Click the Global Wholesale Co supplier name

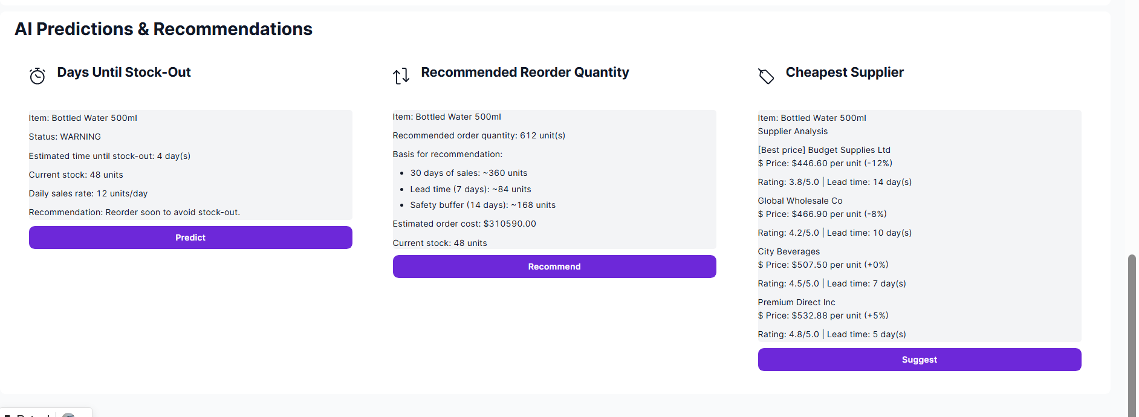800,201
